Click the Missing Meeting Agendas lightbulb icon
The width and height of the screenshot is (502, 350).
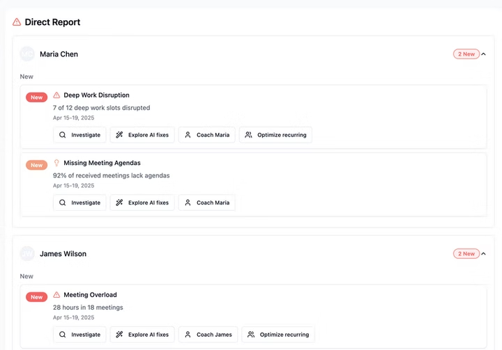pos(57,163)
